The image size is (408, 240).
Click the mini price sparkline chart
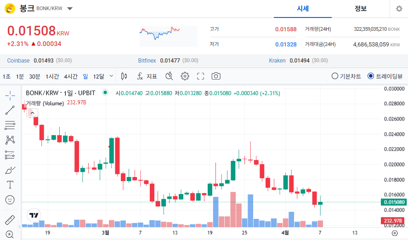tap(168, 36)
